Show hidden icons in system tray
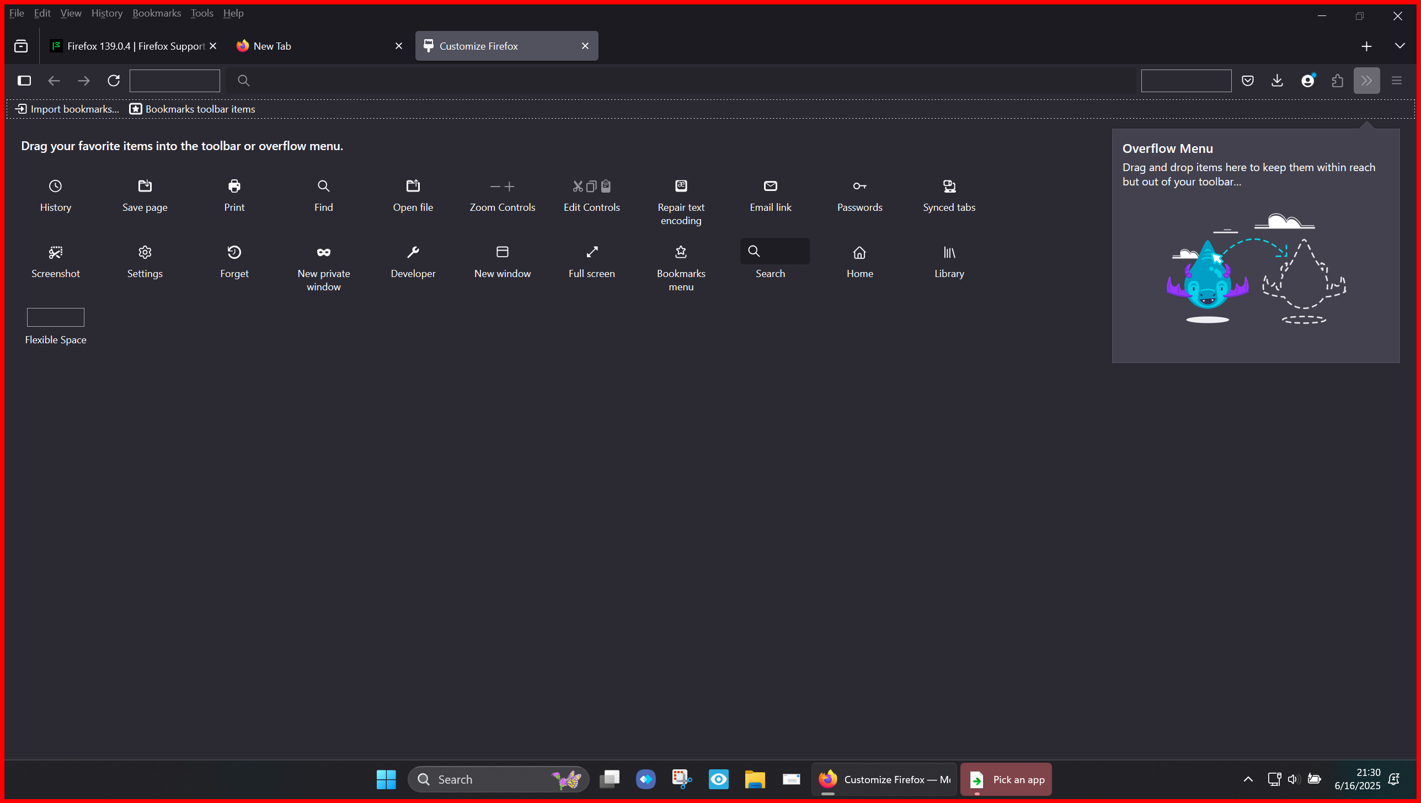This screenshot has width=1421, height=803. pos(1248,779)
